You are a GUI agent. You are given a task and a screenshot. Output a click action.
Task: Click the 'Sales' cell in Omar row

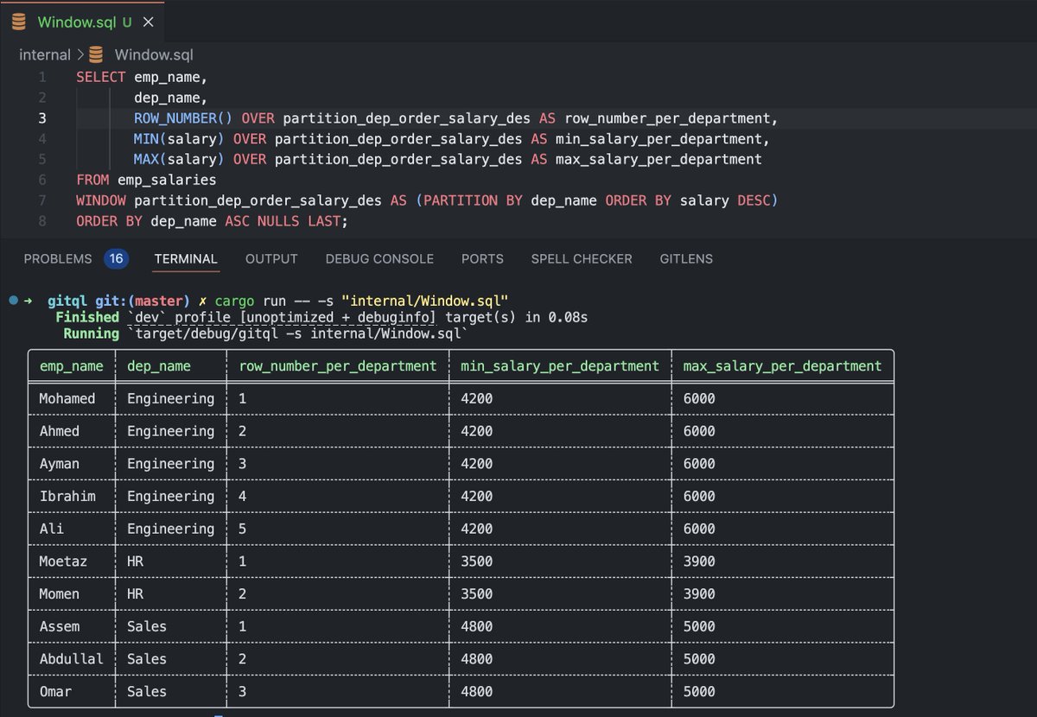pyautogui.click(x=147, y=691)
